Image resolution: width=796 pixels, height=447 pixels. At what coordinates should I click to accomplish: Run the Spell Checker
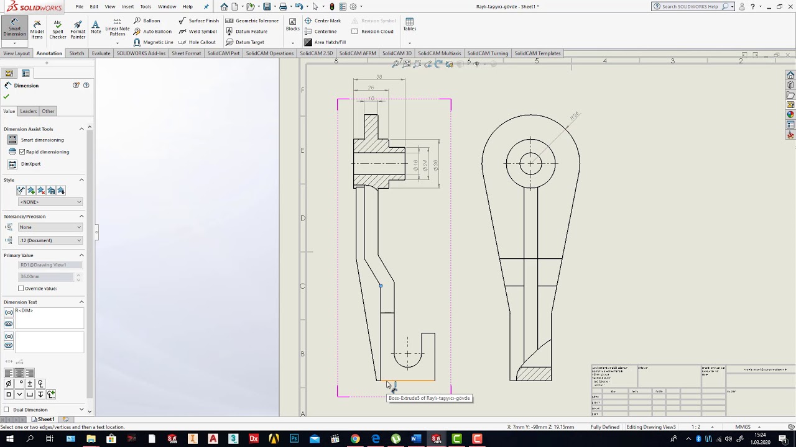(58, 30)
